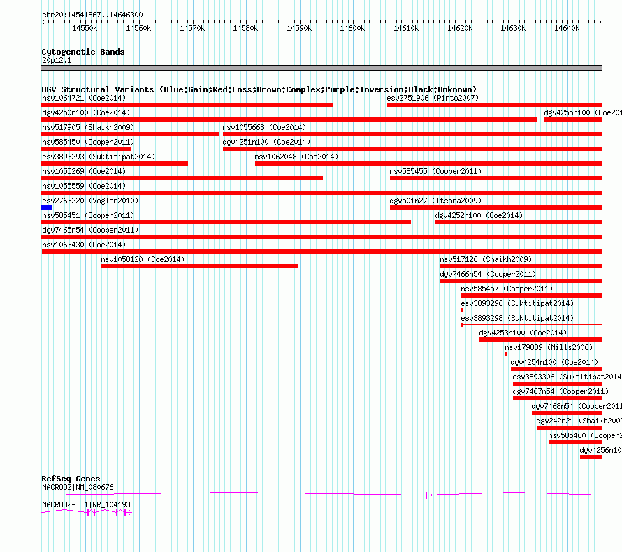This screenshot has width=622, height=552.
Task: Click the tiny nsv179889 red marker
Action: [x=506, y=354]
